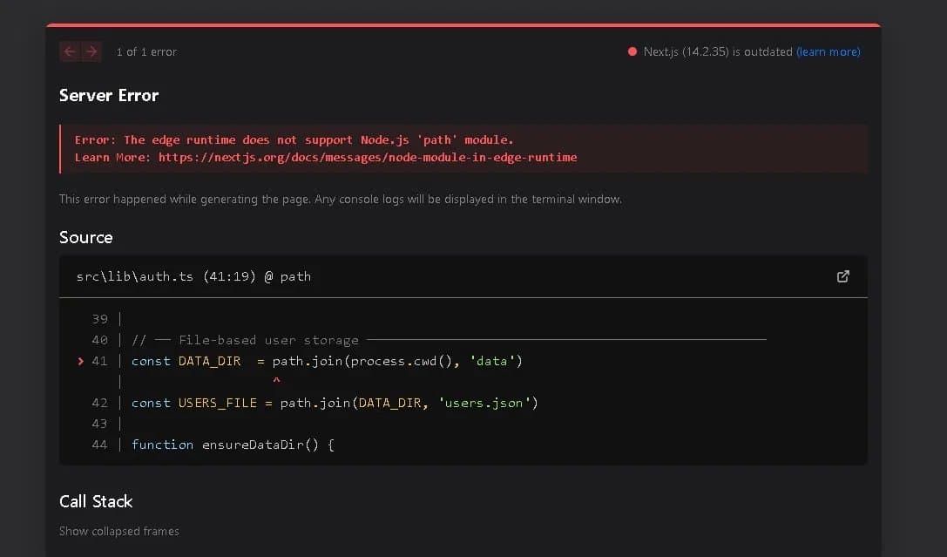Click the red error marker on line 41
Viewport: 947px width, 557px height.
click(x=81, y=361)
